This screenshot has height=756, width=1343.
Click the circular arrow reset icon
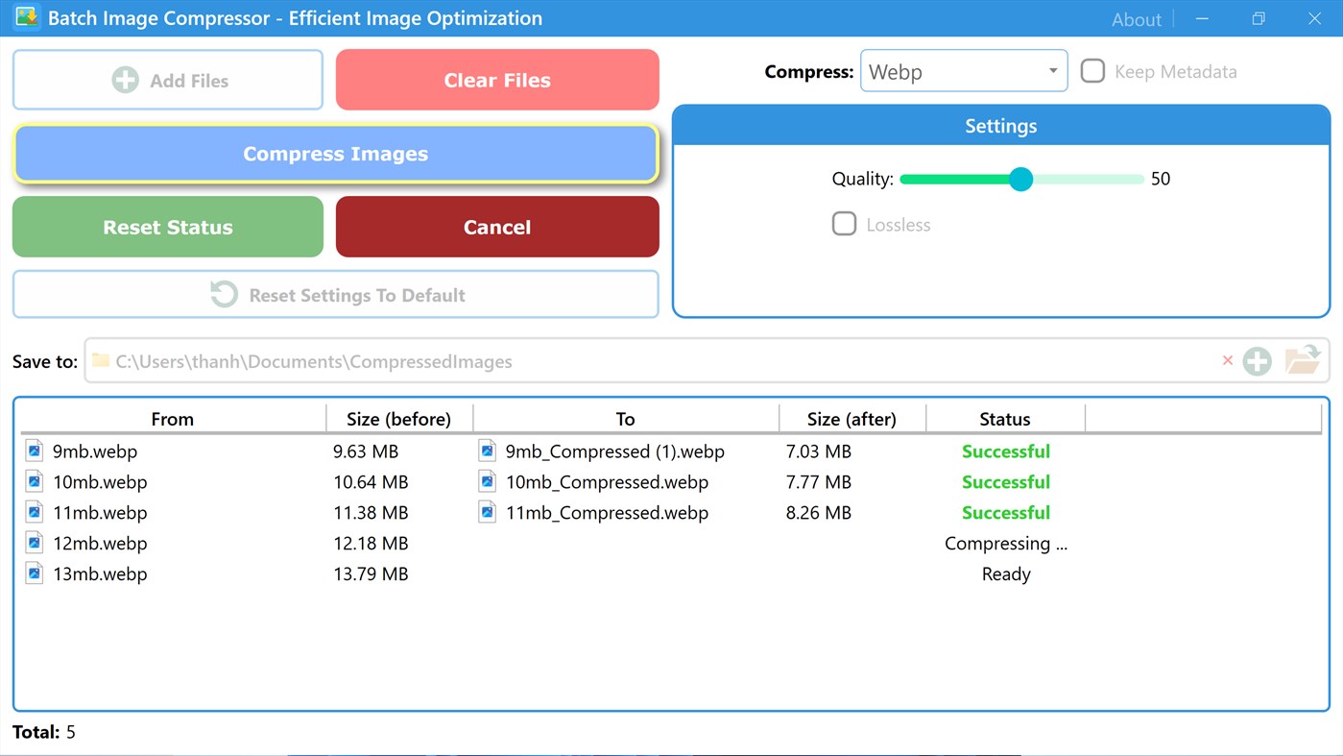click(224, 295)
